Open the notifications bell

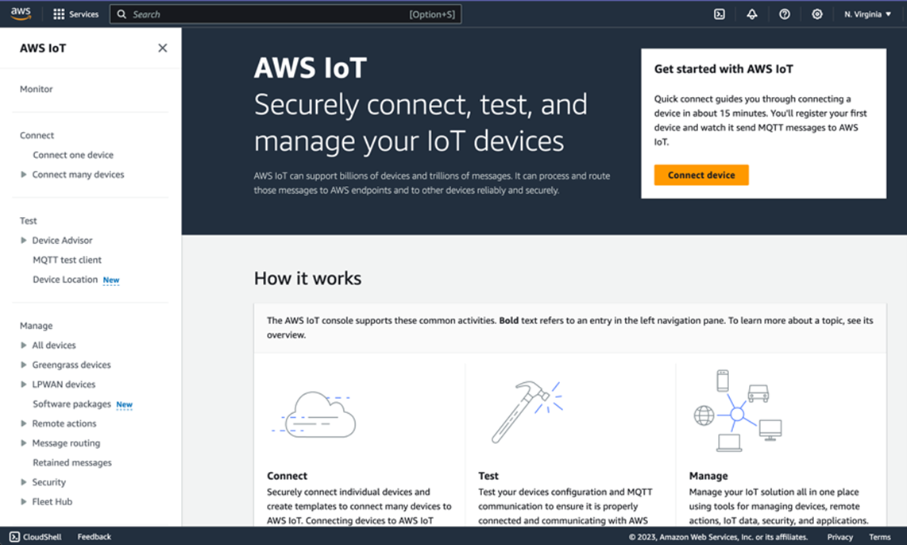(x=752, y=14)
